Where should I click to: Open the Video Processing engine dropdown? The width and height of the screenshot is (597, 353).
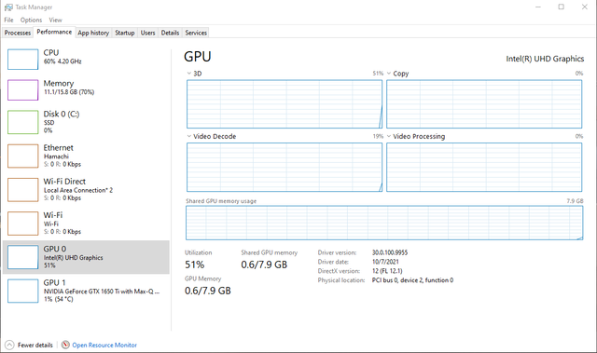coord(389,136)
